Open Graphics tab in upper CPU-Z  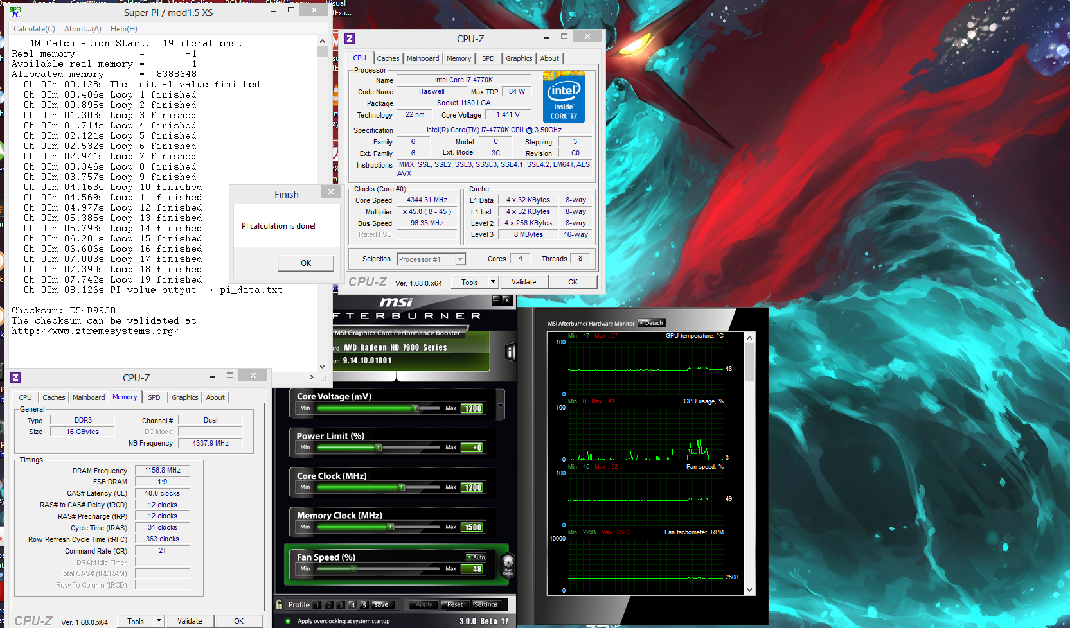519,58
